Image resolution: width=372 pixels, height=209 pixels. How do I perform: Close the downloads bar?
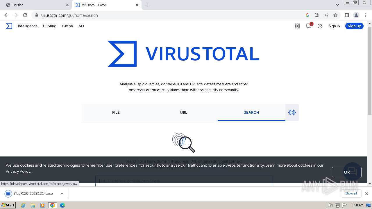[367, 193]
